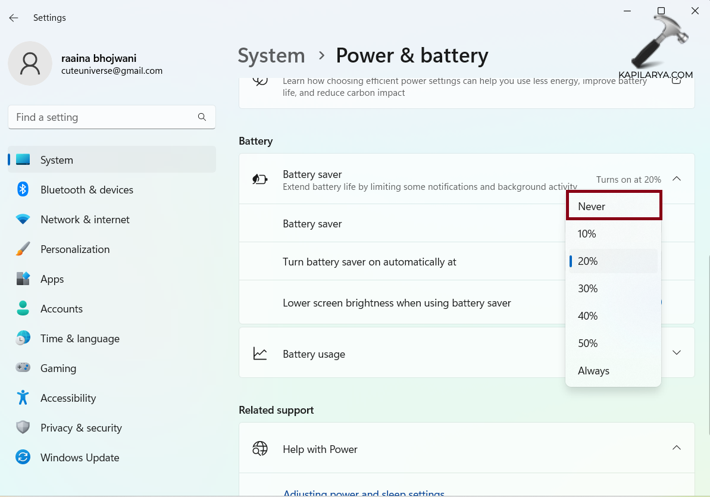This screenshot has height=497, width=710.
Task: Click the back arrow in Settings
Action: 14,18
